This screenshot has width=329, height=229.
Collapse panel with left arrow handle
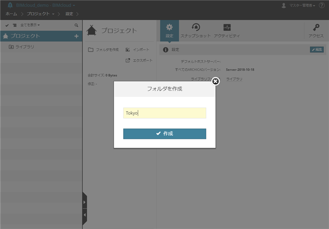click(84, 215)
